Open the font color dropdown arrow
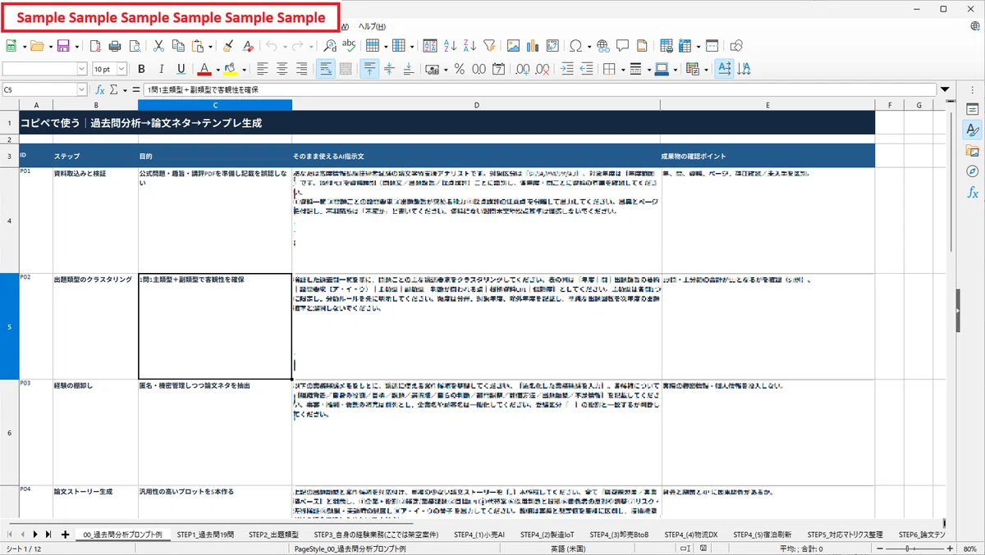 point(218,69)
